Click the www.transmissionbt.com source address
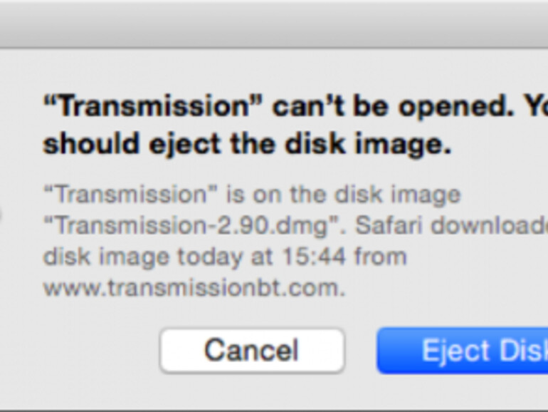This screenshot has width=548, height=412. coord(194,287)
